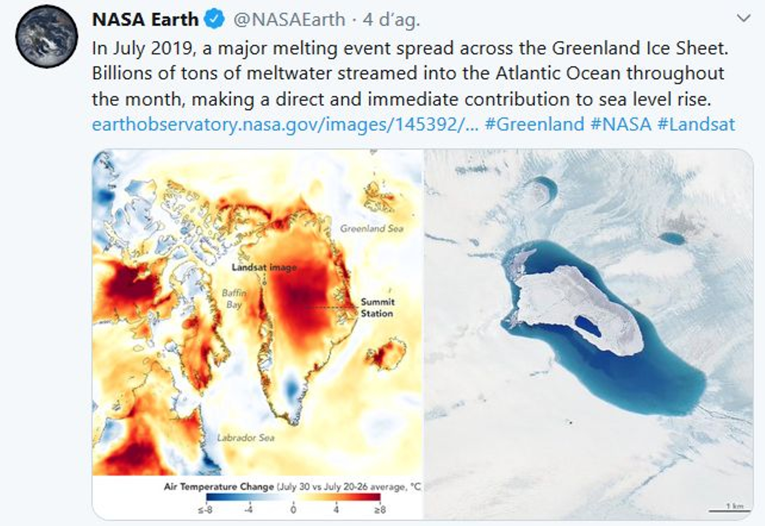The image size is (765, 526).
Task: Click the tweet date "4 d'ag."
Action: pos(391,20)
